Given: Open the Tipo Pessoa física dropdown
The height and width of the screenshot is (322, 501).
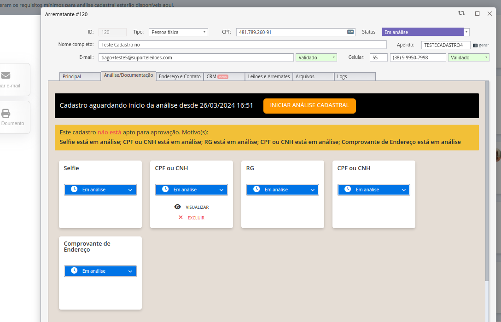Looking at the screenshot, I should [178, 32].
